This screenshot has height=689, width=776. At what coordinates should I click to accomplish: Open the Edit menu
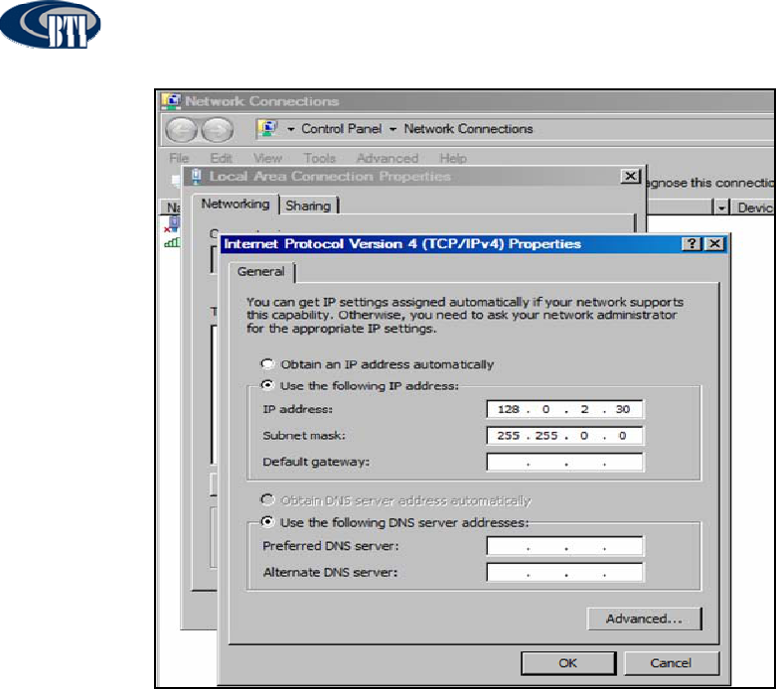point(221,158)
